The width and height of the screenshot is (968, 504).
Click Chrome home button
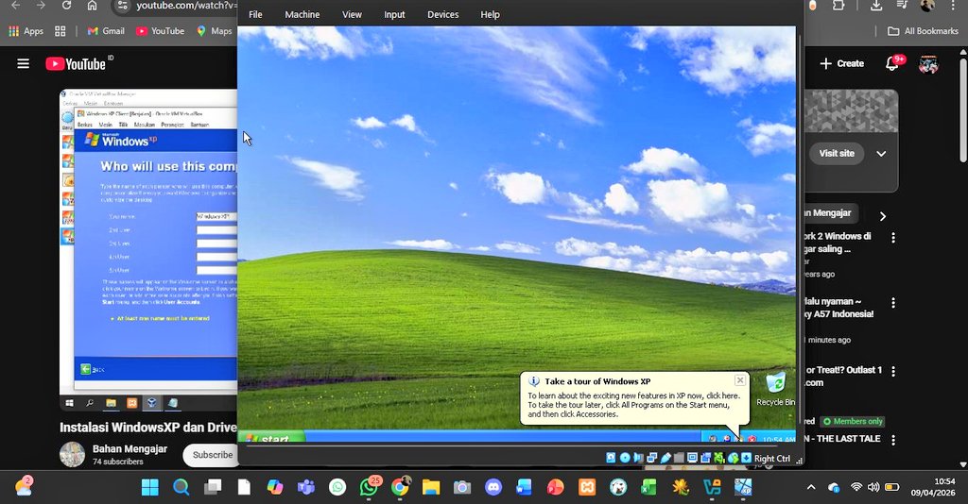92,6
